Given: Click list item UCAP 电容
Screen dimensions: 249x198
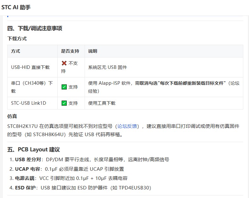Looking at the screenshot, I should 67,169.
